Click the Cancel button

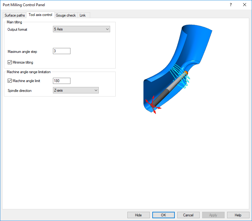188,215
